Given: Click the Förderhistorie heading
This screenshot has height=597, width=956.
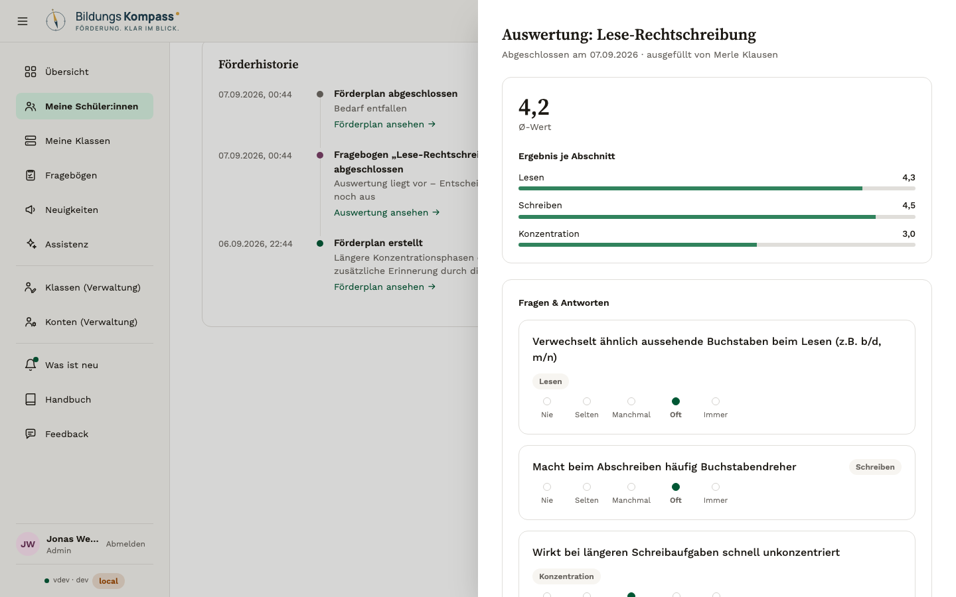Looking at the screenshot, I should tap(258, 64).
